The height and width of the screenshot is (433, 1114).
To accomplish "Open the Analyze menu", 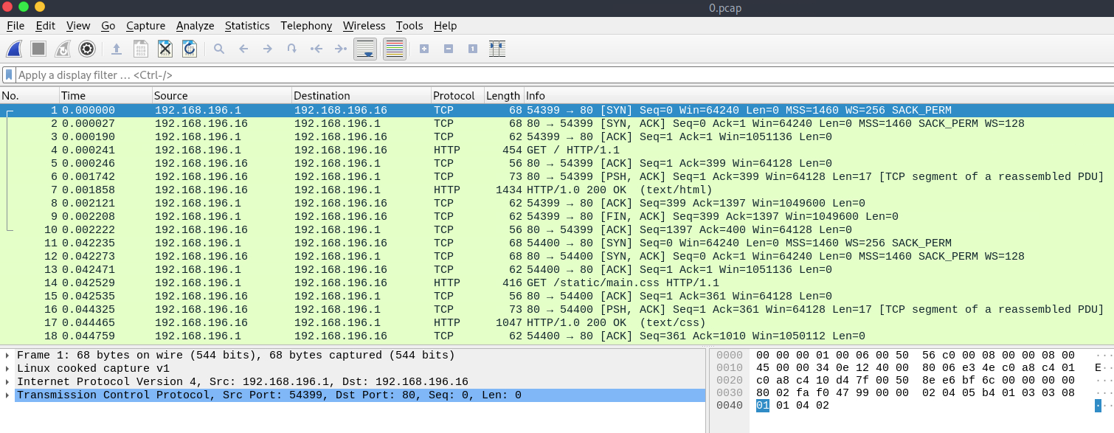I will (195, 26).
